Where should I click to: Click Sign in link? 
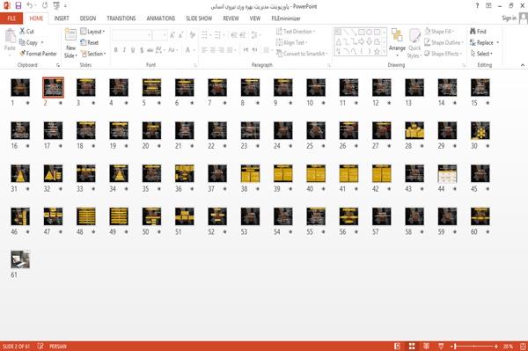(509, 18)
